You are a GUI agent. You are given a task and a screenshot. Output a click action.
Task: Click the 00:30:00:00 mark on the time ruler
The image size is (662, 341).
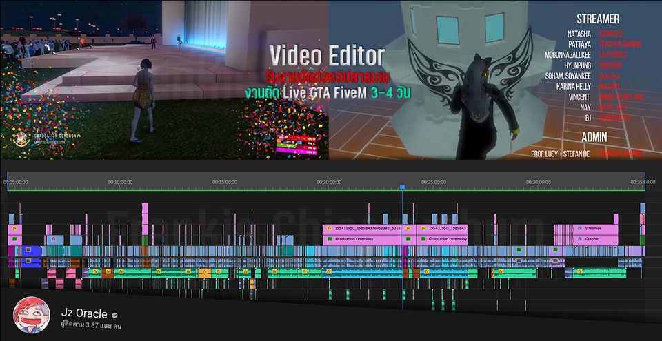[x=539, y=183]
